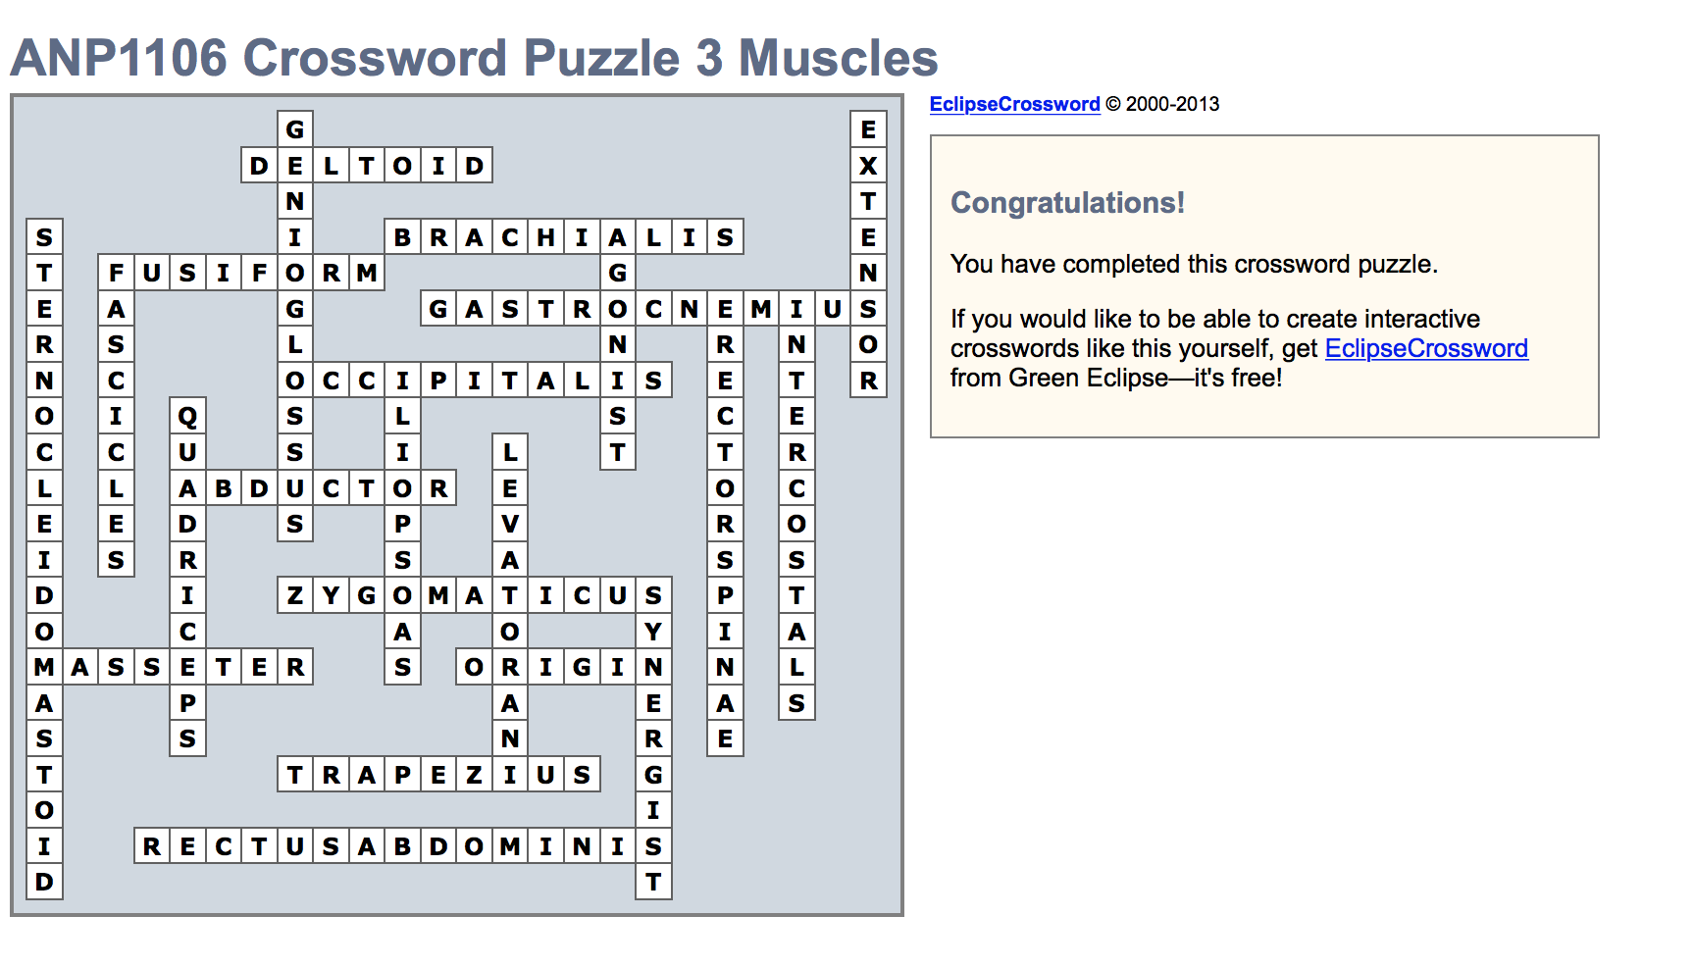Click the first cell R of RECTUSABDOMINIS
The width and height of the screenshot is (1693, 967).
click(x=152, y=846)
